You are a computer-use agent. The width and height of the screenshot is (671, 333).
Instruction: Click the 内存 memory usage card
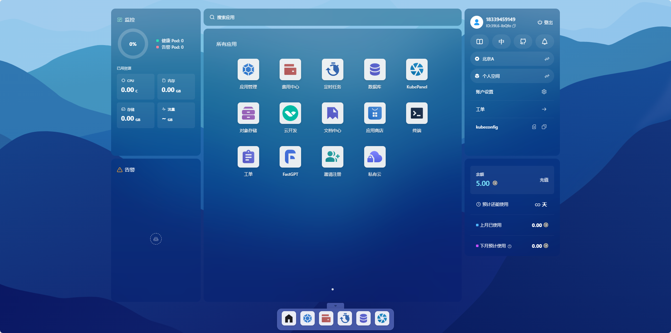(x=176, y=87)
